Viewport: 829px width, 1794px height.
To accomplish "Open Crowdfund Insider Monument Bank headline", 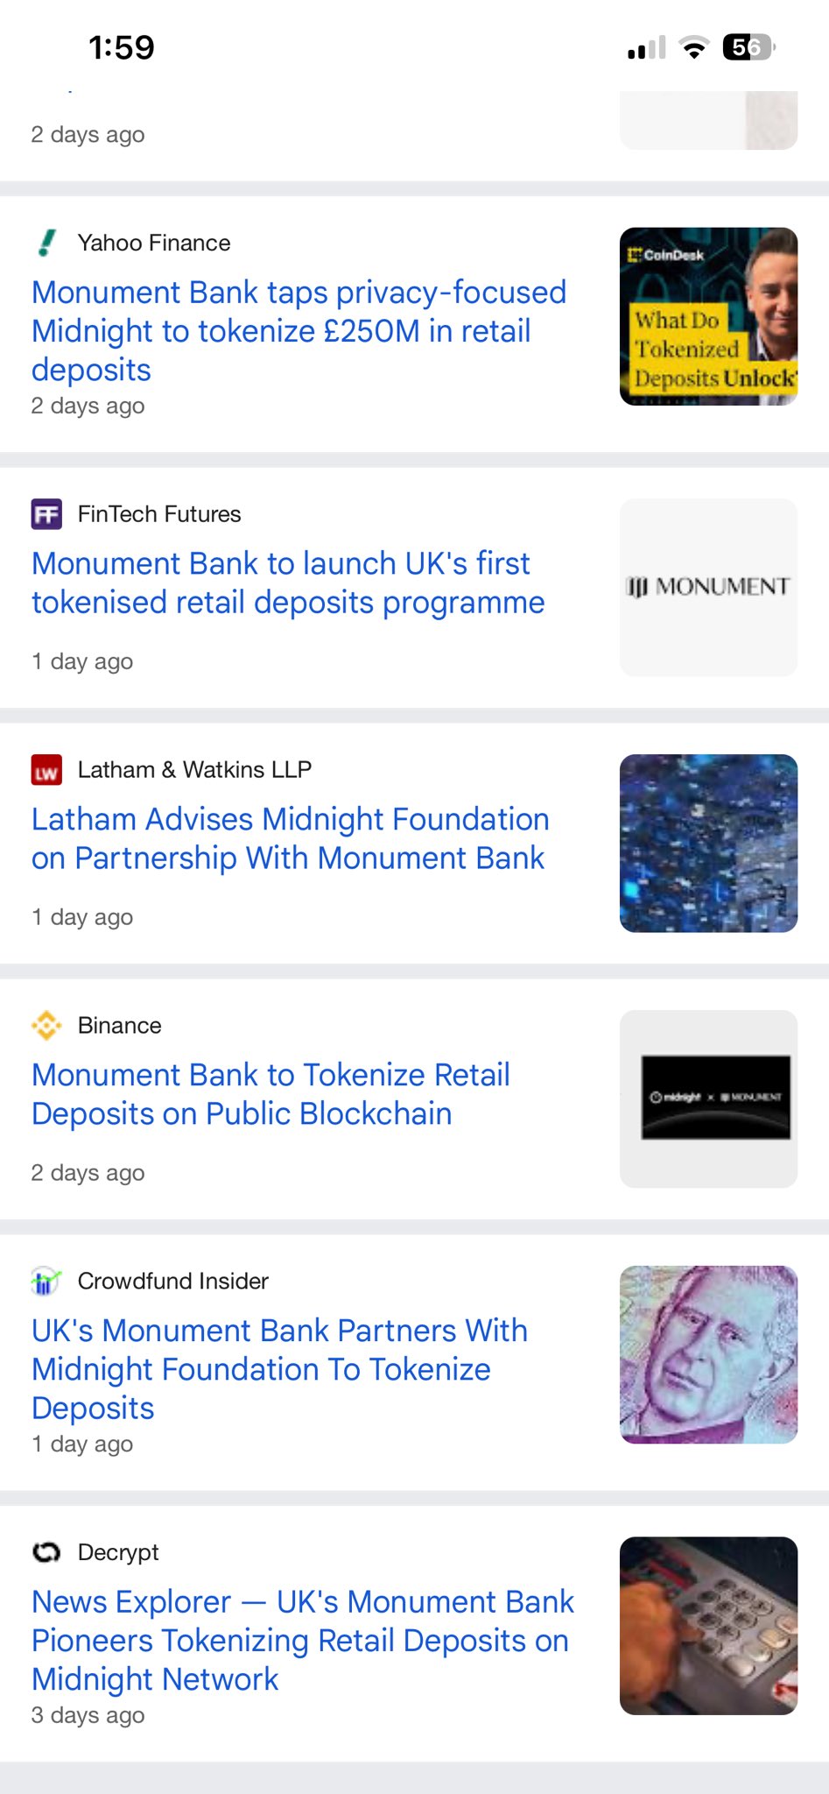I will coord(279,1369).
